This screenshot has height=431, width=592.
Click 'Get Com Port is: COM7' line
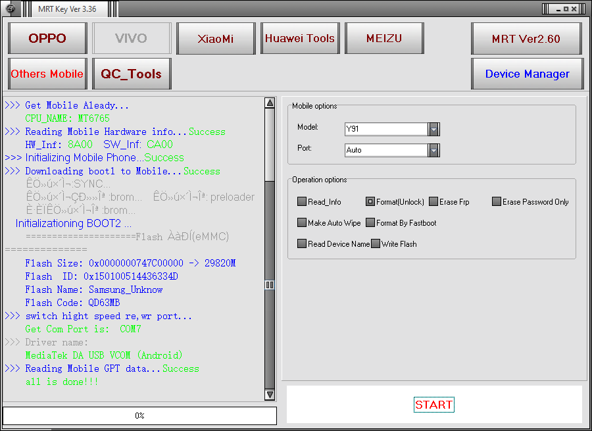tap(83, 329)
